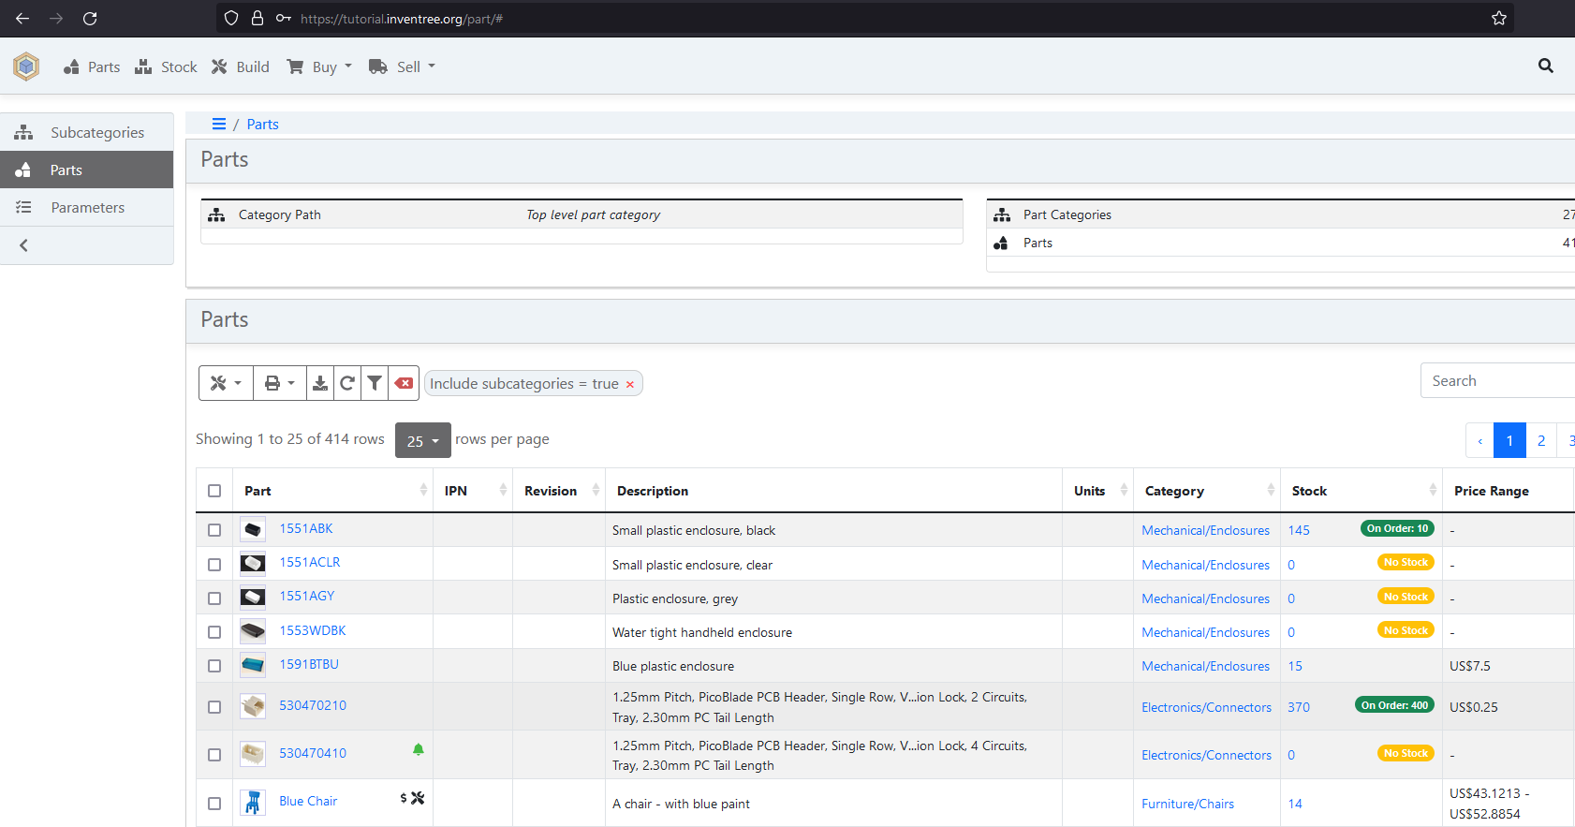This screenshot has width=1575, height=827.
Task: Click the download table data icon
Action: coord(320,383)
